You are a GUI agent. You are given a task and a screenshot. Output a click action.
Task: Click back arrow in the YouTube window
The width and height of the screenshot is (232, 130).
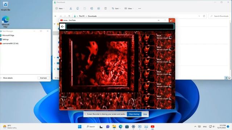[x=62, y=26]
